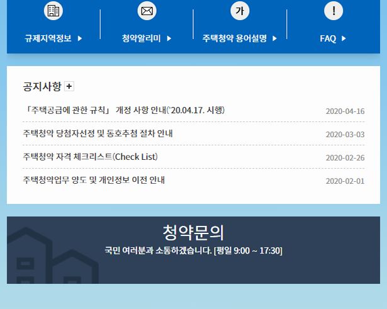
Task: Click the arrow next to 규제지역정보
Action: click(80, 38)
